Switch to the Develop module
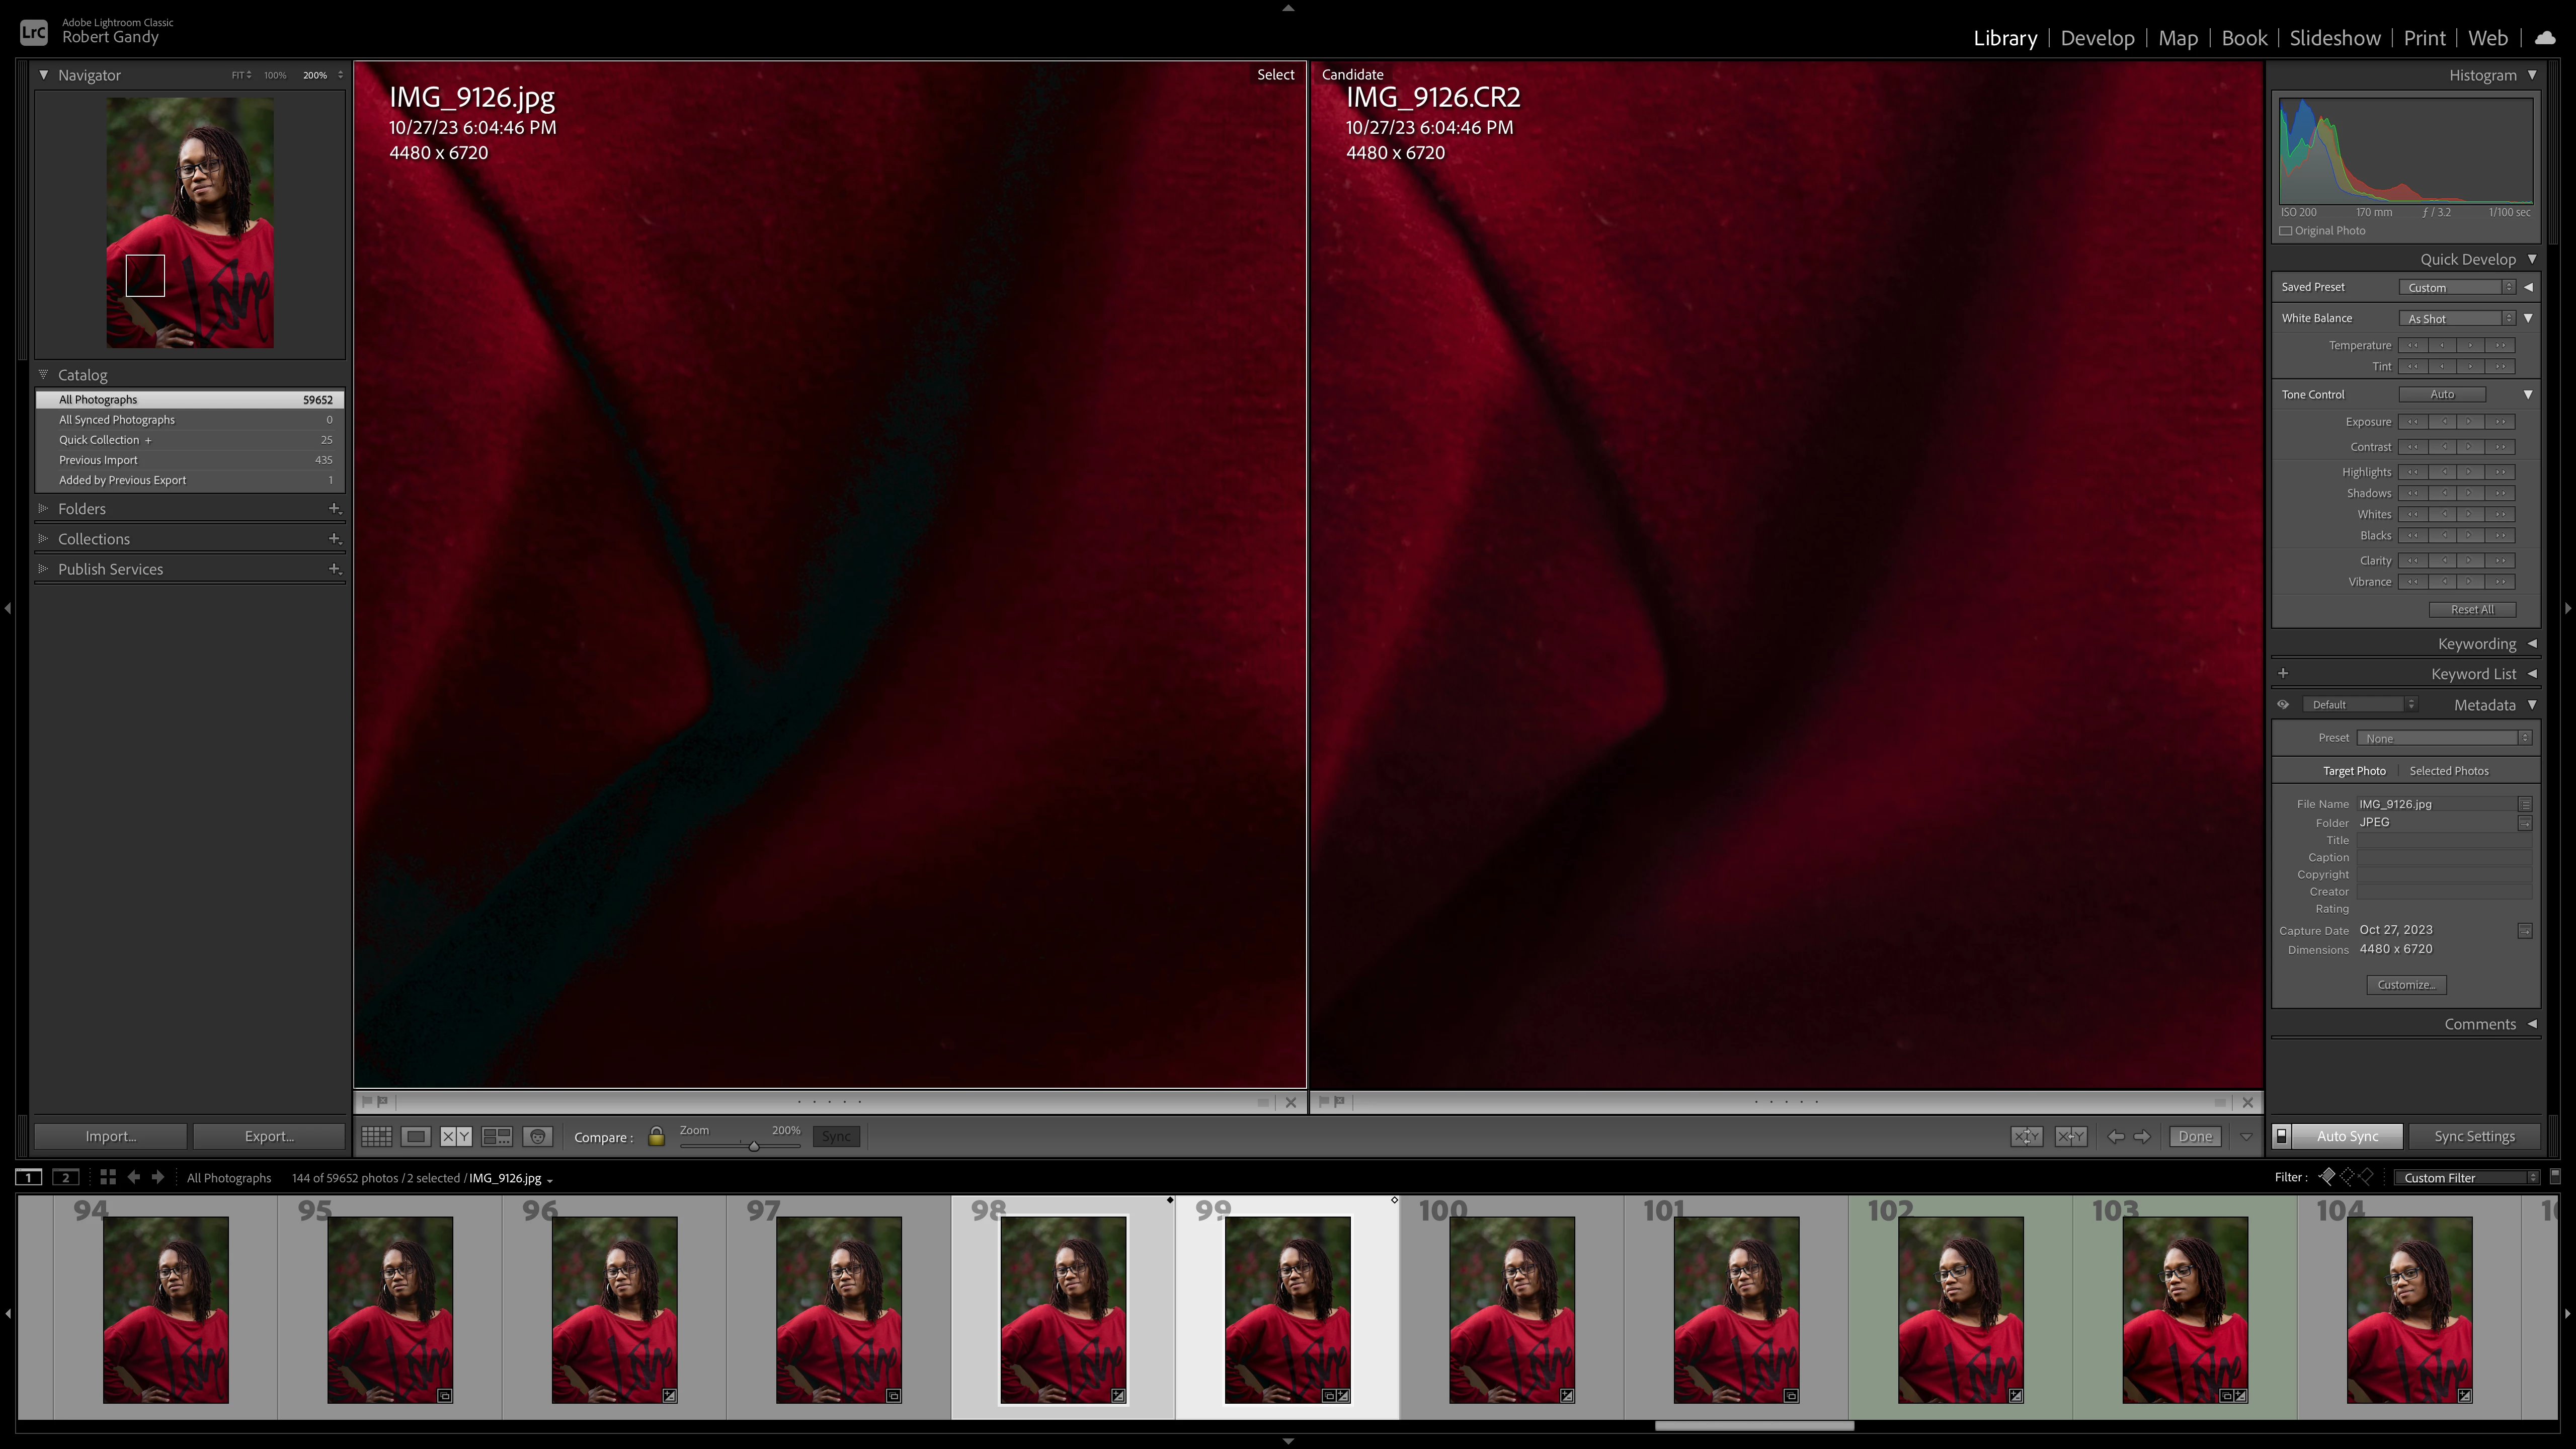This screenshot has width=2576, height=1449. tap(2097, 38)
